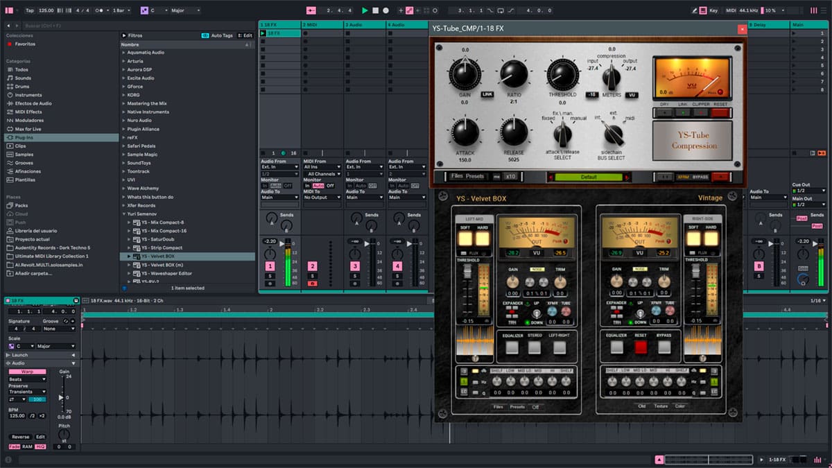Click the Reverse button in clip view
Viewport: 832px width, 468px height.
coord(21,437)
